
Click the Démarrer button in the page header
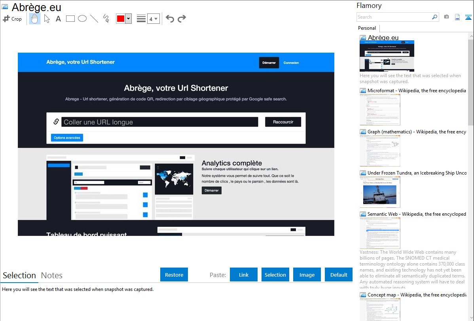click(x=269, y=63)
